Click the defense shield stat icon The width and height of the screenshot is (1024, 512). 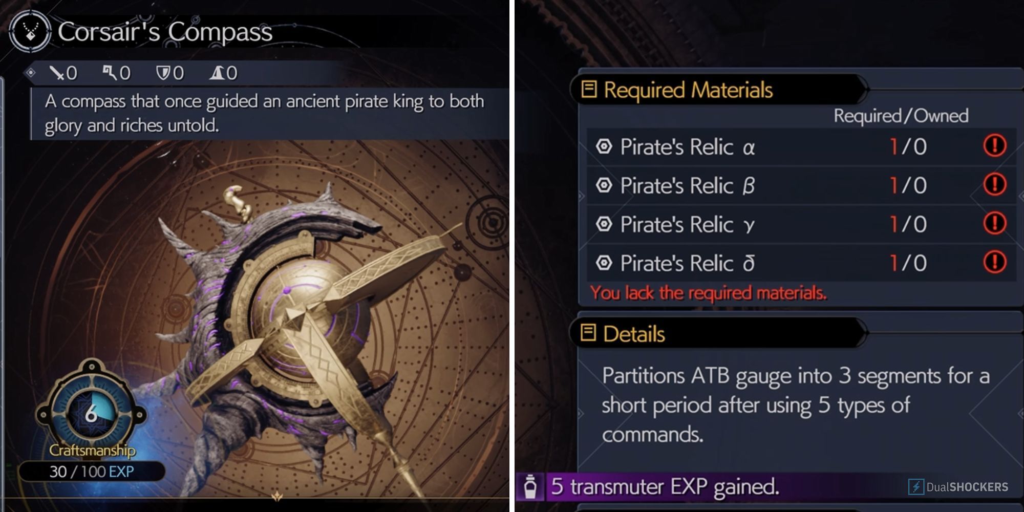pos(163,73)
